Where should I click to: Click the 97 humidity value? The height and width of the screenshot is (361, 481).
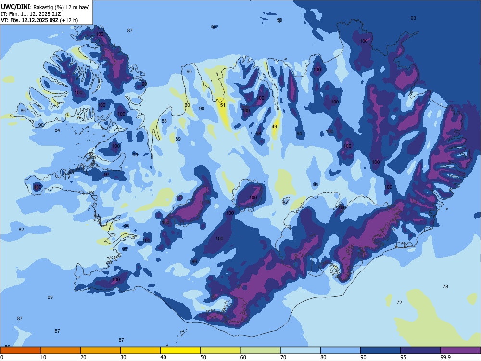(107, 175)
